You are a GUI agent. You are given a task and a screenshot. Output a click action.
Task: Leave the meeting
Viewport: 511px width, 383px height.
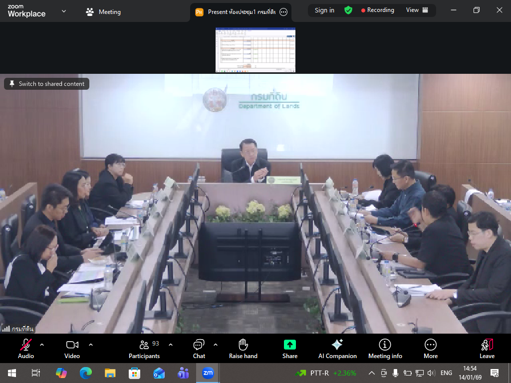coord(487,348)
